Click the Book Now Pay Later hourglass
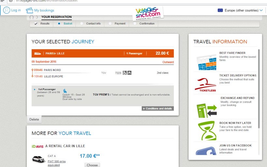This screenshot has height=167, width=267. click(207, 131)
